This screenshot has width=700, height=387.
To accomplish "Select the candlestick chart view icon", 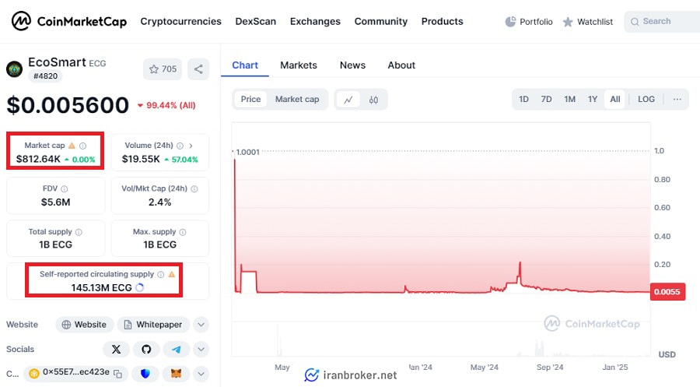I will coord(373,100).
